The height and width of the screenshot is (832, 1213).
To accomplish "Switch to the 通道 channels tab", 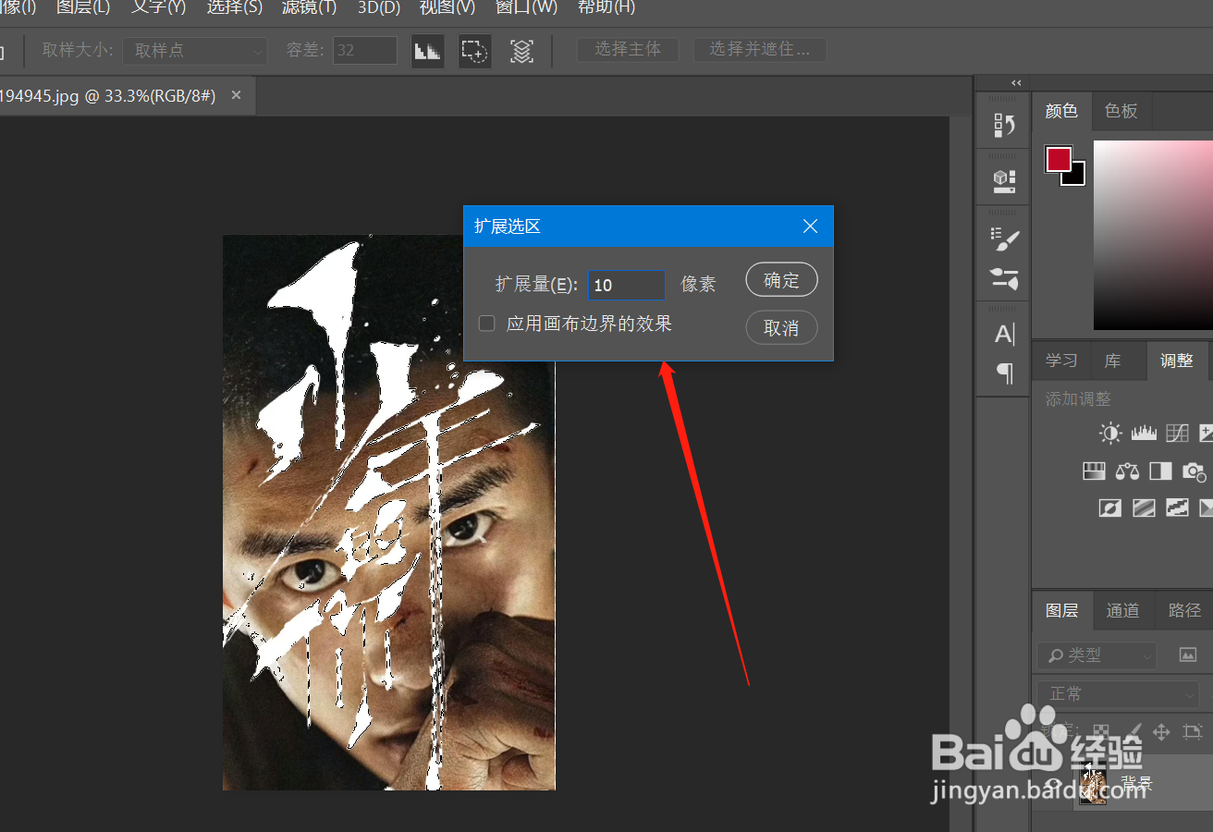I will 1122,610.
